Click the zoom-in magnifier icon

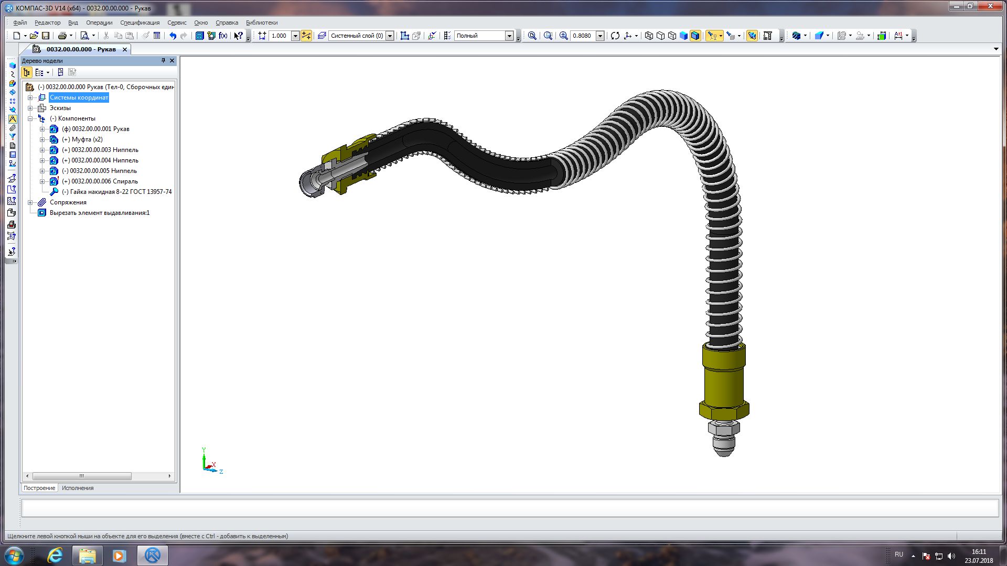tap(564, 36)
